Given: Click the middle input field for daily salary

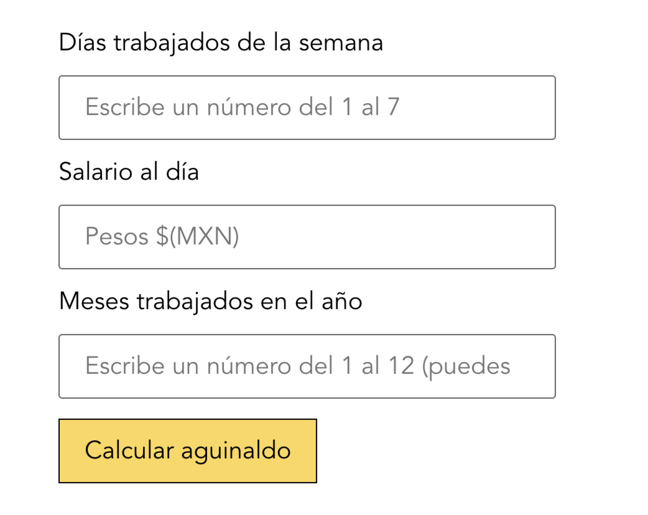Looking at the screenshot, I should coord(308,236).
